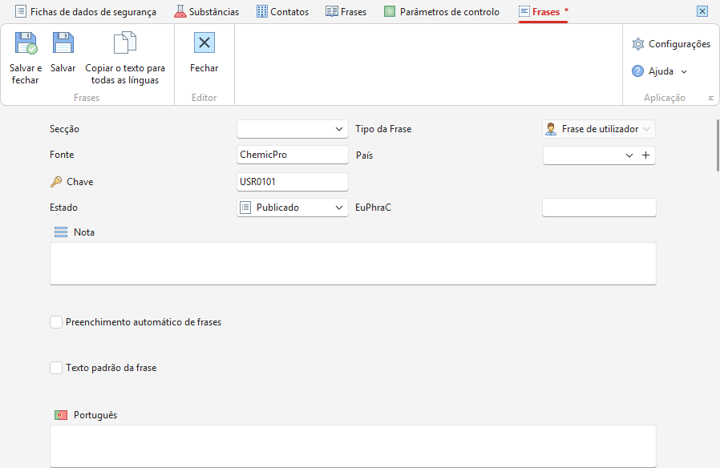Open the non-active Frases tab with book icon
Viewport: 720px width, 468px height.
click(x=346, y=12)
